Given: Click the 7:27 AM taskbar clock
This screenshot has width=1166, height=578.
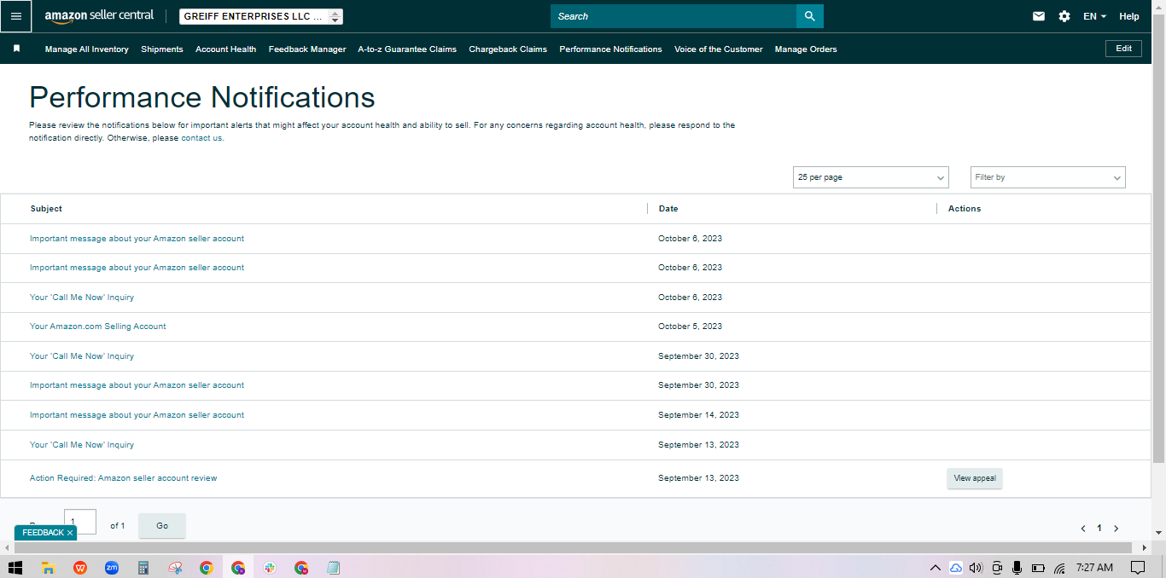Looking at the screenshot, I should pos(1094,568).
